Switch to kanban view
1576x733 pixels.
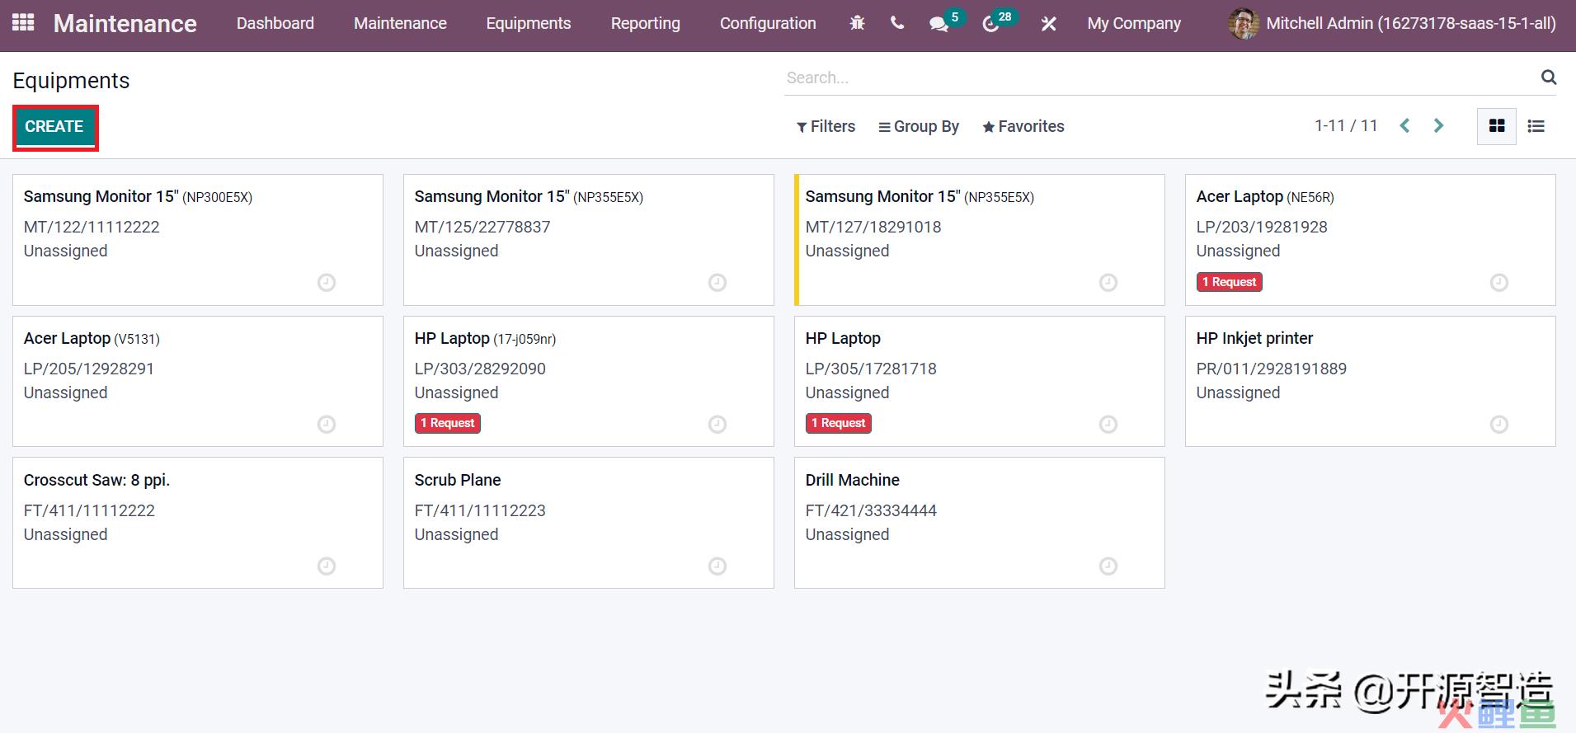[x=1497, y=126]
